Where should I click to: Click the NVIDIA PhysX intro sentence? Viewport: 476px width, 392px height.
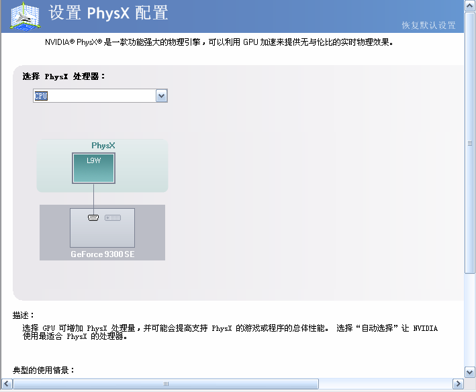[219, 42]
